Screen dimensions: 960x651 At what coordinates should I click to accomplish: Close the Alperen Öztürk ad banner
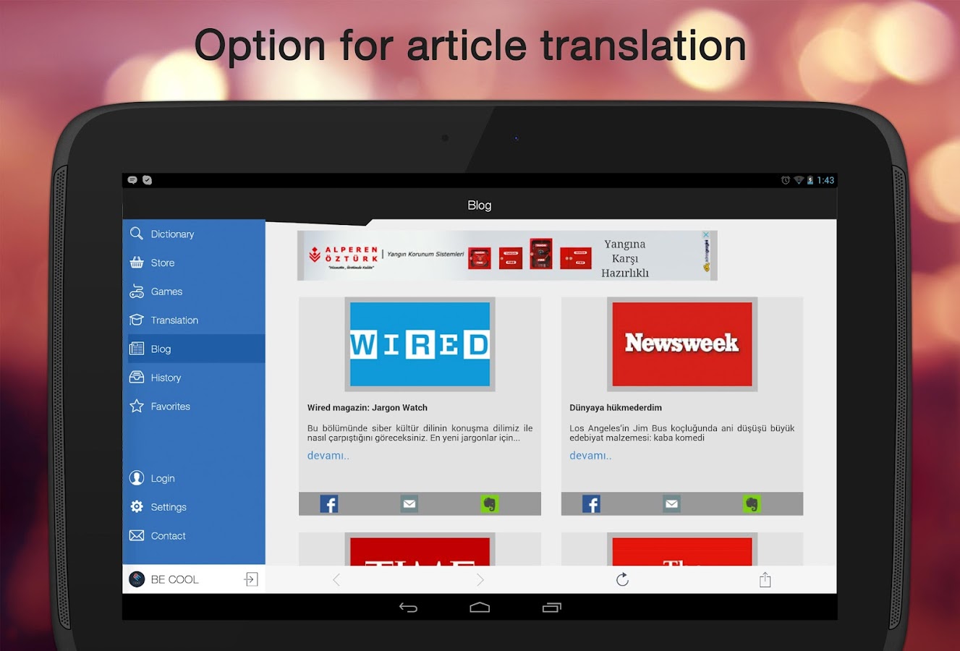pos(706,235)
